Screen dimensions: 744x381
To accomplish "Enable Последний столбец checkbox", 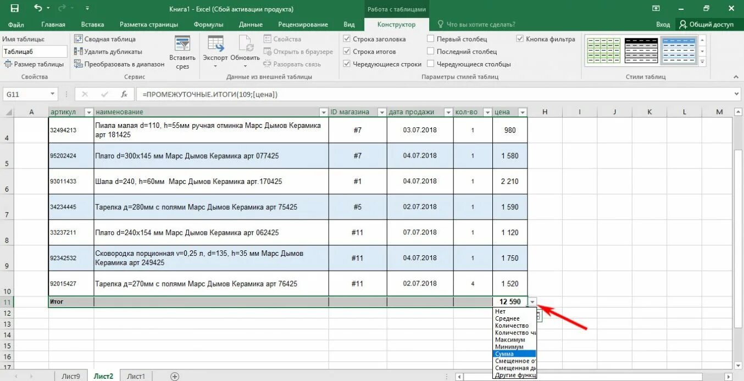I will click(431, 52).
